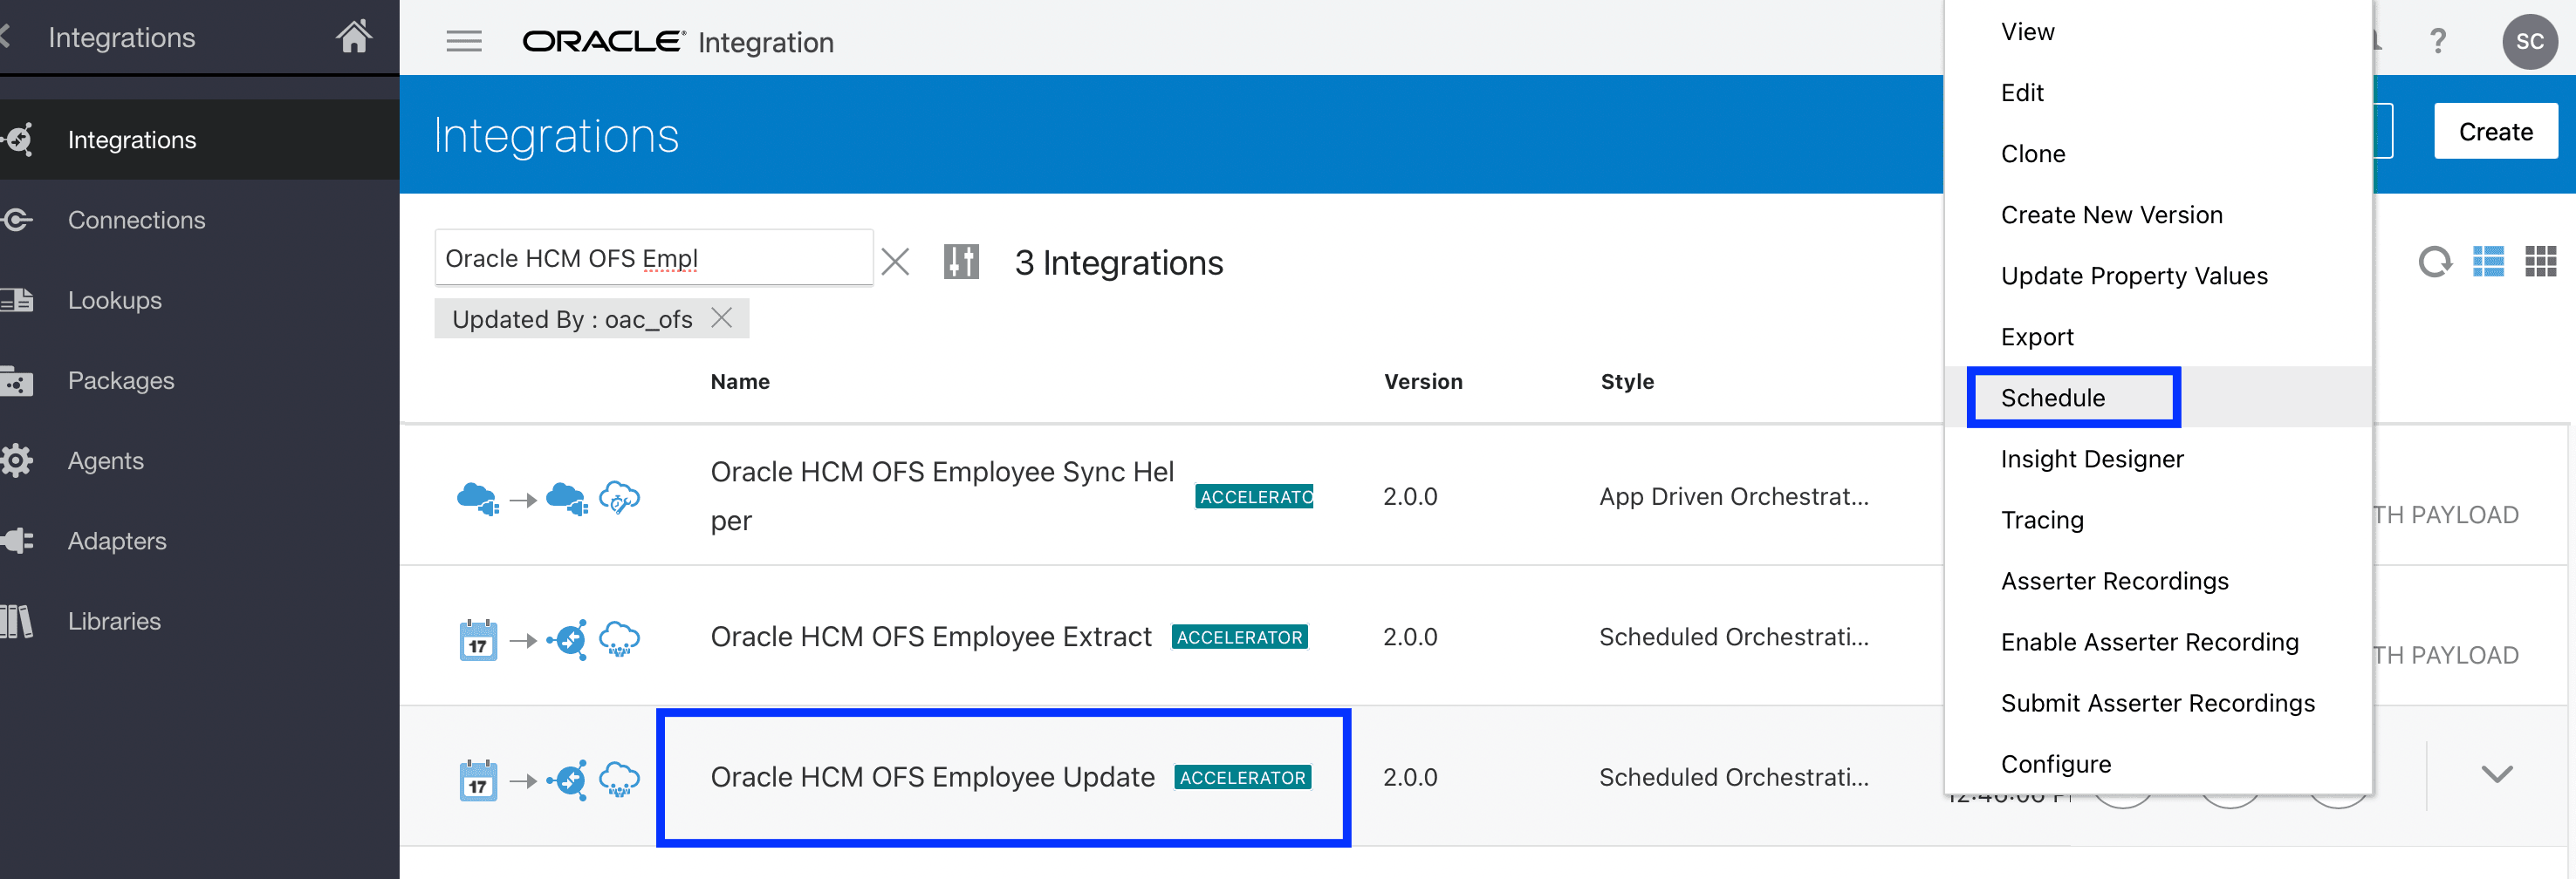Select Export in the actions menu

pos(2037,337)
